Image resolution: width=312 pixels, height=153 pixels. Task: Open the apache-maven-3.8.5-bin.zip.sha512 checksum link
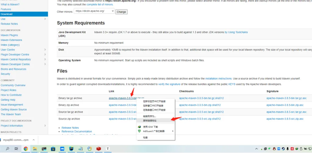(x=200, y=105)
